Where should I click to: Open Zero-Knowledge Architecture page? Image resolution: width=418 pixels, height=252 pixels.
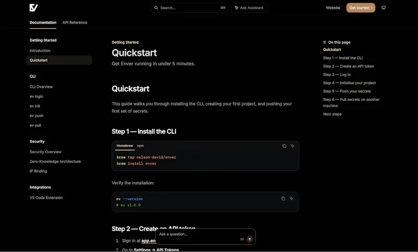[x=55, y=162]
